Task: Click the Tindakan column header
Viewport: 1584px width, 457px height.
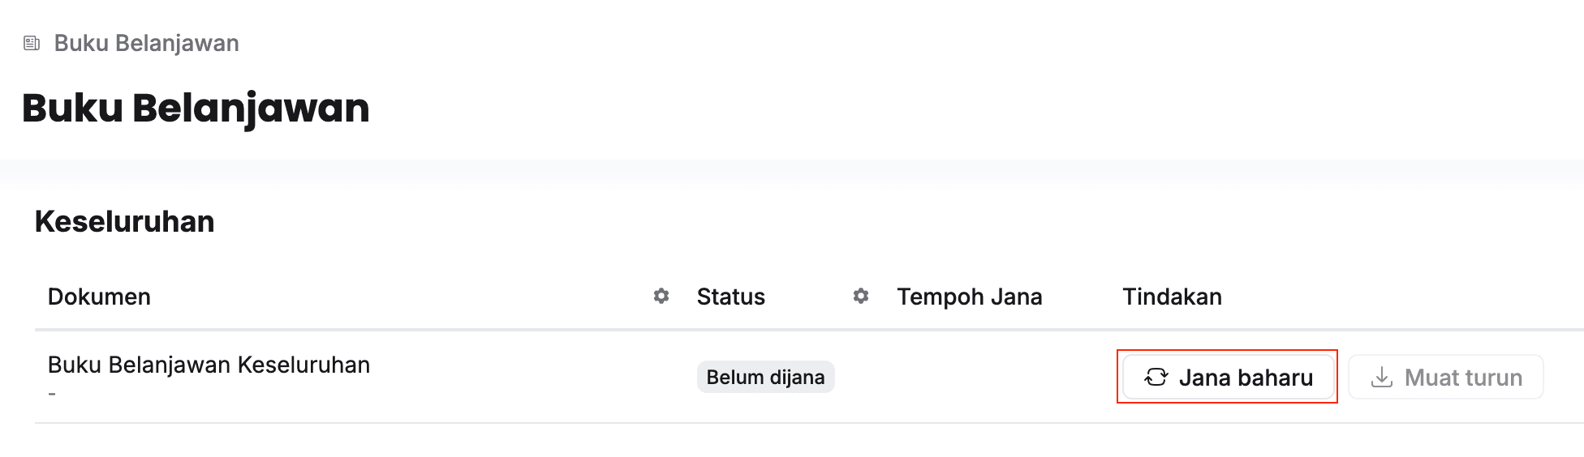Action: pyautogui.click(x=1172, y=297)
